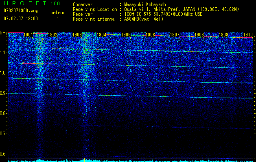The image size is (256, 162).
Task: Select the ICOM IC-575 receiver details
Action: click(x=163, y=14)
